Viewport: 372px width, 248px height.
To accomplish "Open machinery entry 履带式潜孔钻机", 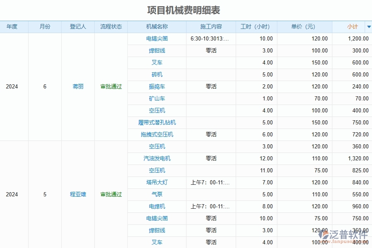I will pyautogui.click(x=157, y=122).
